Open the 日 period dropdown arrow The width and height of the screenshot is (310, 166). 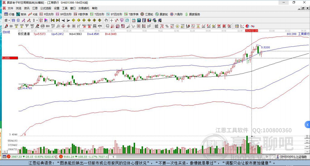pyautogui.click(x=9, y=20)
